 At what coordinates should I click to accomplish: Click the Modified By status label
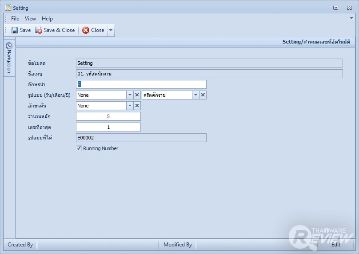pyautogui.click(x=178, y=245)
